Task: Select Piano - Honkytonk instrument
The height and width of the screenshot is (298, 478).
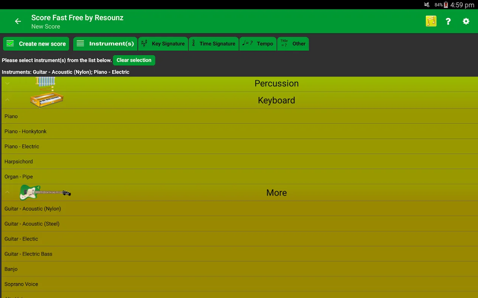Action: 239,131
